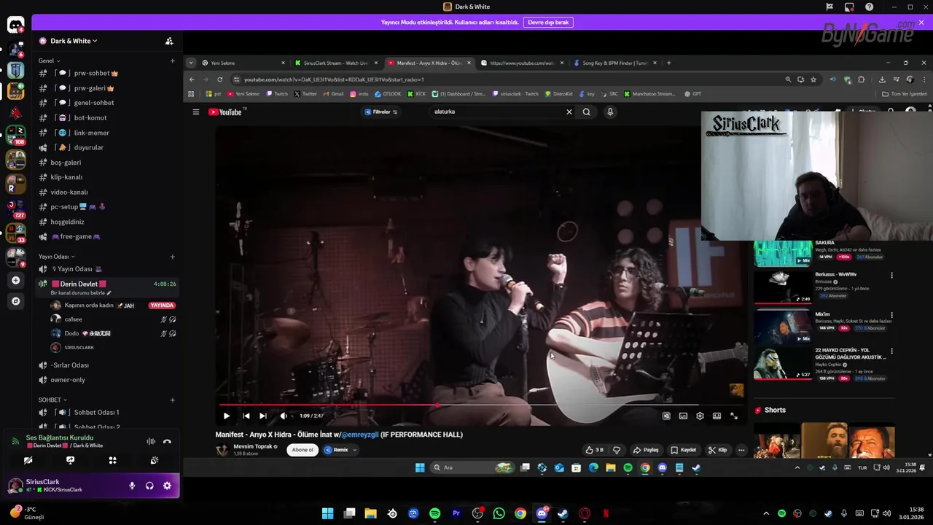933x525 pixels.
Task: Subscribe with Abone ol button
Action: (302, 450)
